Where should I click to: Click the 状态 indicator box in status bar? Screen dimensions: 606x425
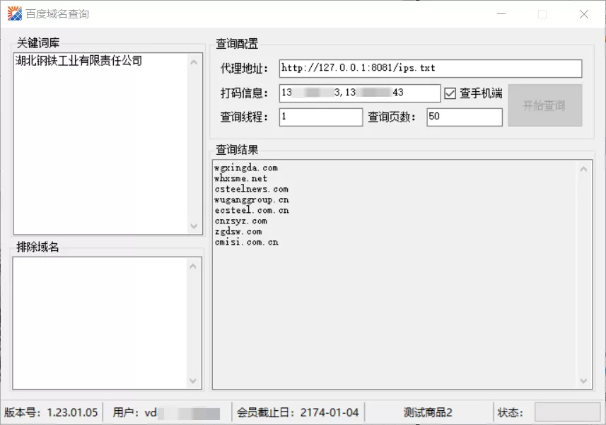click(567, 412)
